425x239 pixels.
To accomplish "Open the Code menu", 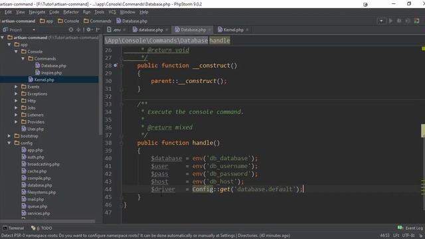I will coord(54,12).
